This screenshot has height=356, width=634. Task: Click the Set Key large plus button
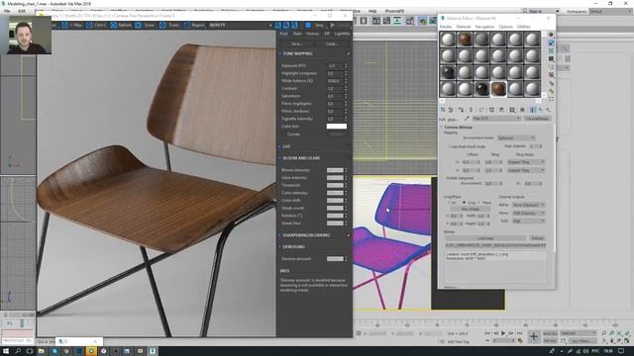(x=534, y=336)
